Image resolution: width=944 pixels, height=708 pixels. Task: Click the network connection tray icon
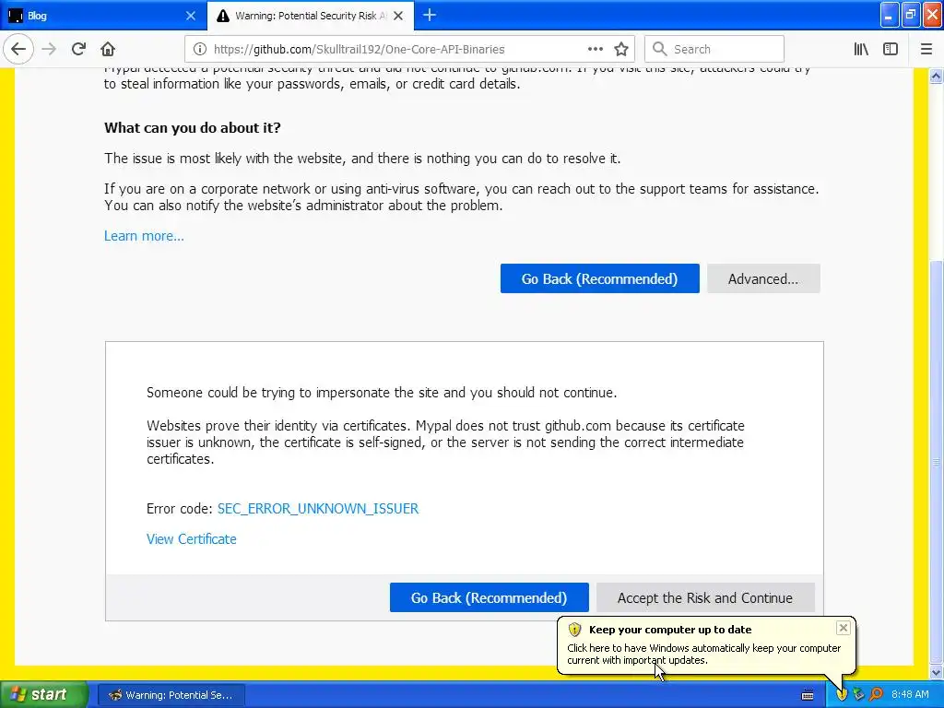pos(858,695)
